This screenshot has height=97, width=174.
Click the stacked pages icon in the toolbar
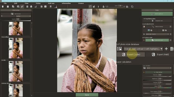click(x=13, y=6)
